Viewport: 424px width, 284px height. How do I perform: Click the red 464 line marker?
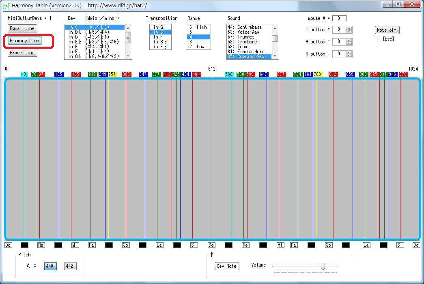point(196,74)
